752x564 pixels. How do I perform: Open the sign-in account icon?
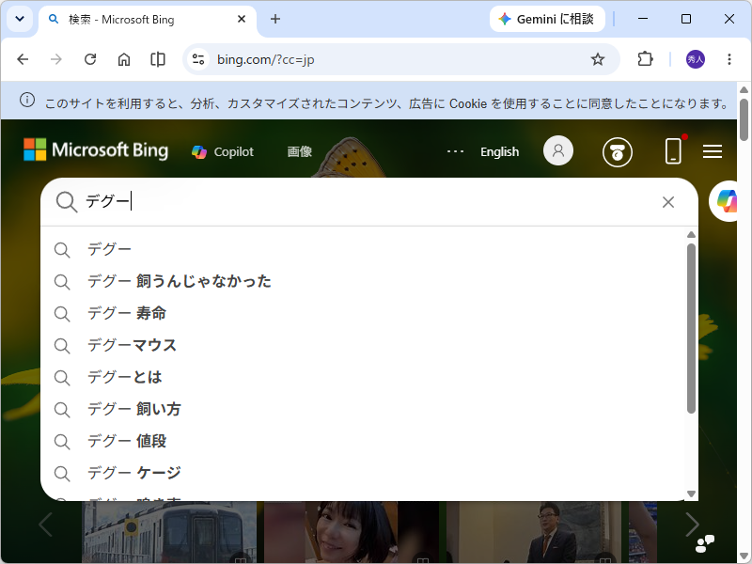[x=558, y=150]
